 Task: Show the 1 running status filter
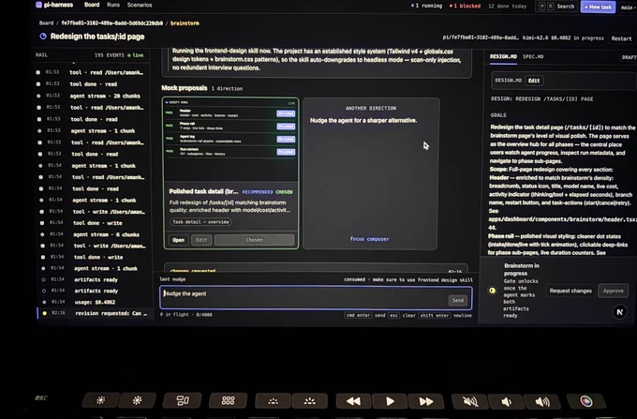(x=426, y=6)
